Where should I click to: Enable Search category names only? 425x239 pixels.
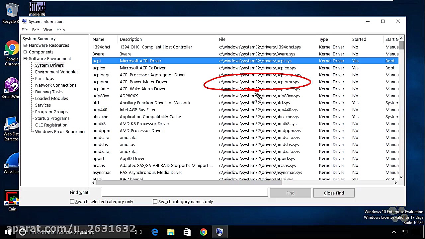[x=155, y=201]
